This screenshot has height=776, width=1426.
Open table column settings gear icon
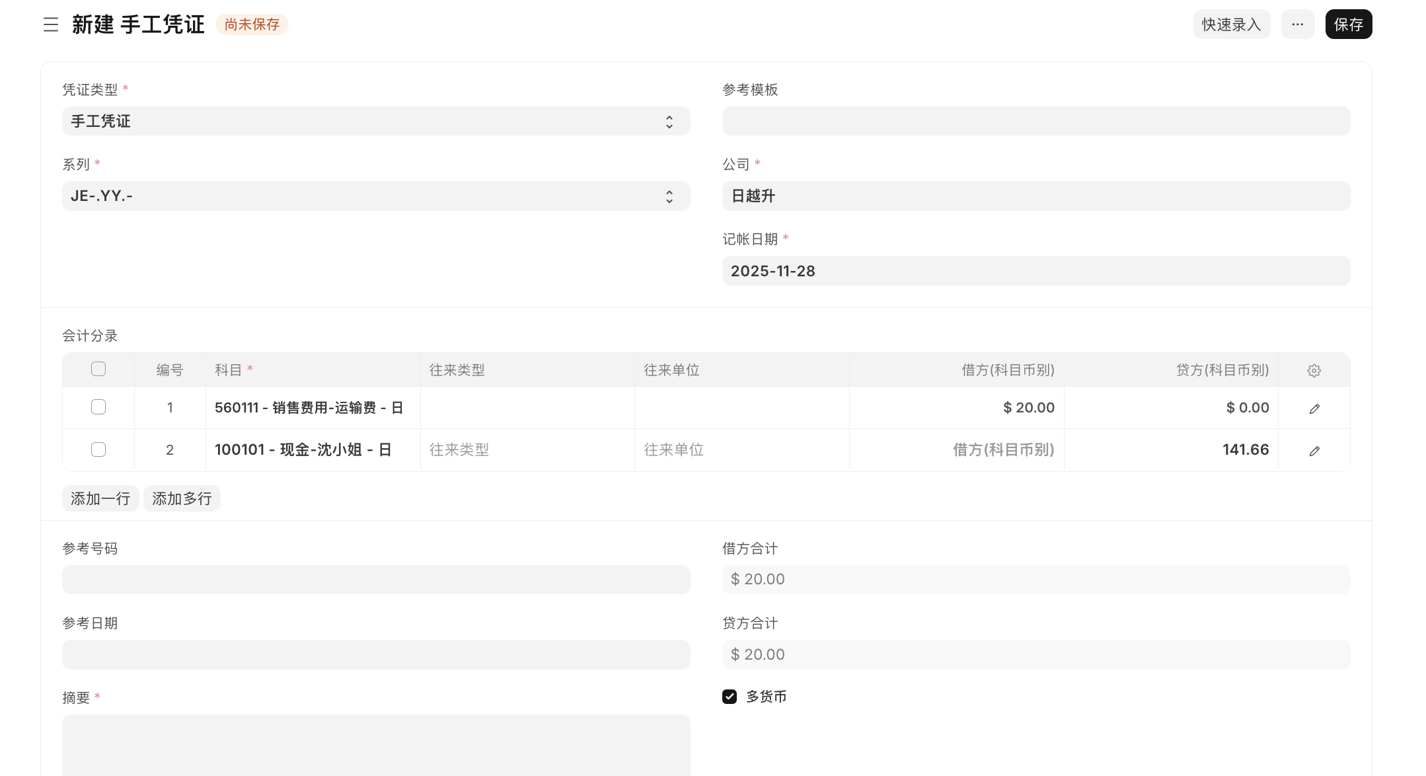pos(1314,370)
